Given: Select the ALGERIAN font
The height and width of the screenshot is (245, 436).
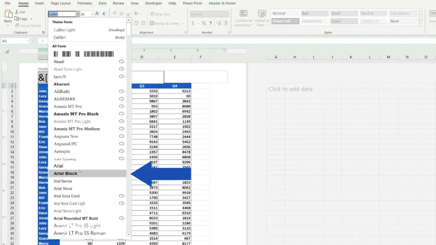Looking at the screenshot, I should tap(87, 99).
